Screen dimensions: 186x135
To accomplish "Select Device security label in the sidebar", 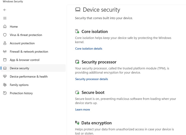I will tap(19, 68).
